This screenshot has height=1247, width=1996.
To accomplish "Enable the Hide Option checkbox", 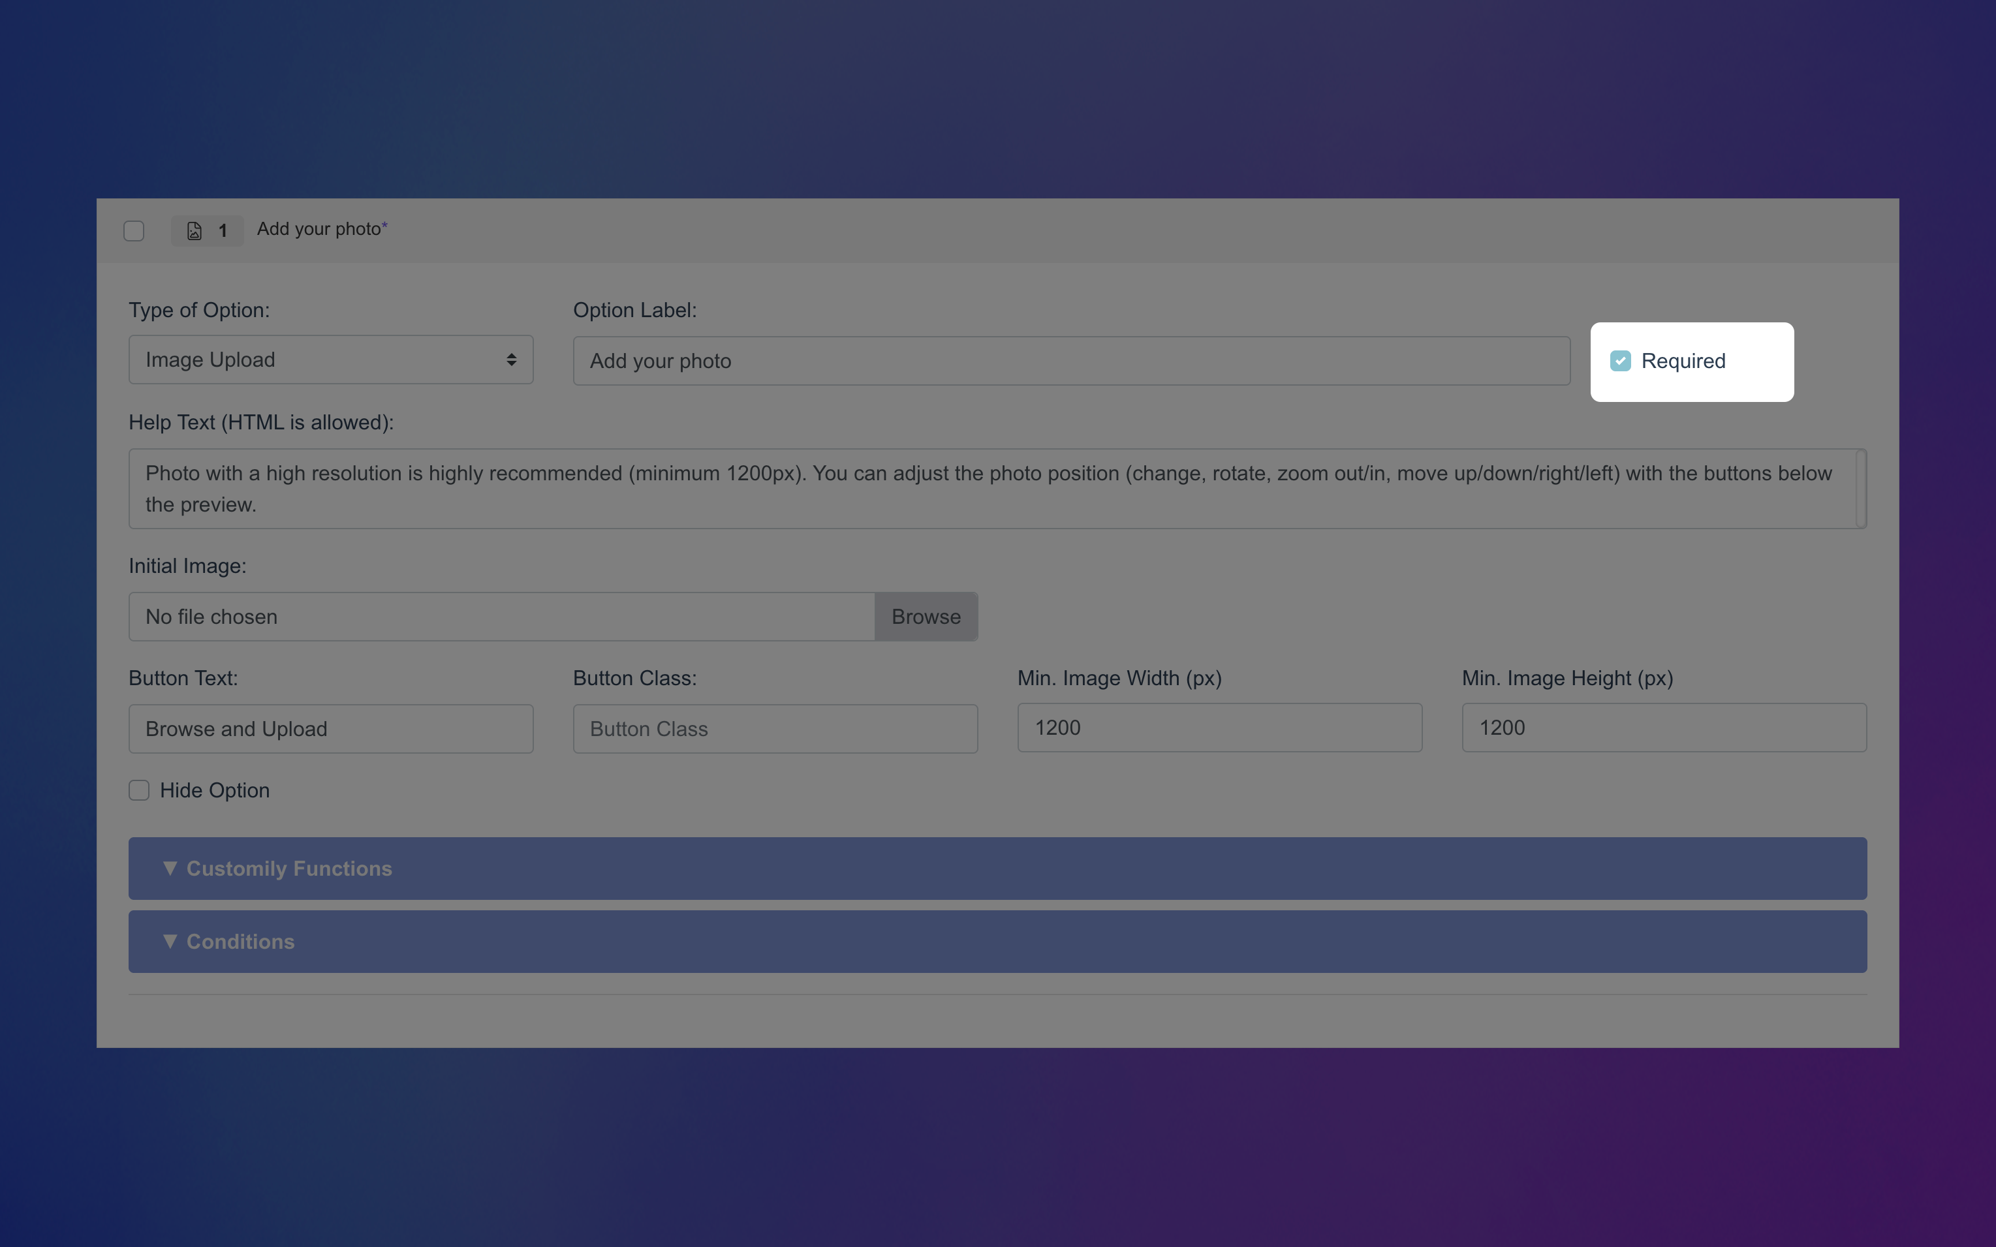I will 138,790.
